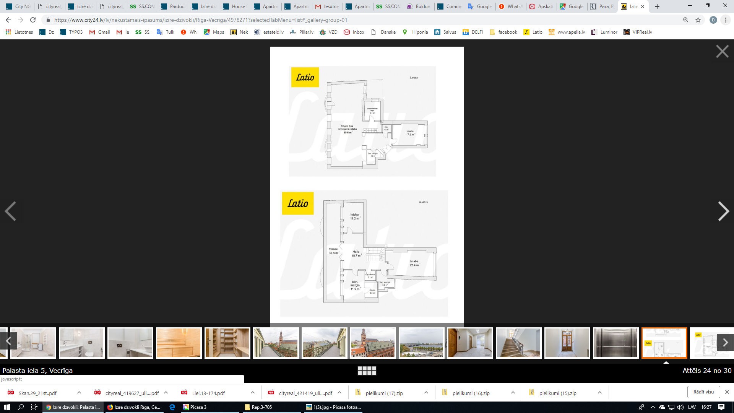Image resolution: width=734 pixels, height=413 pixels.
Task: Open browser zoom magnifier icon
Action: (685, 20)
